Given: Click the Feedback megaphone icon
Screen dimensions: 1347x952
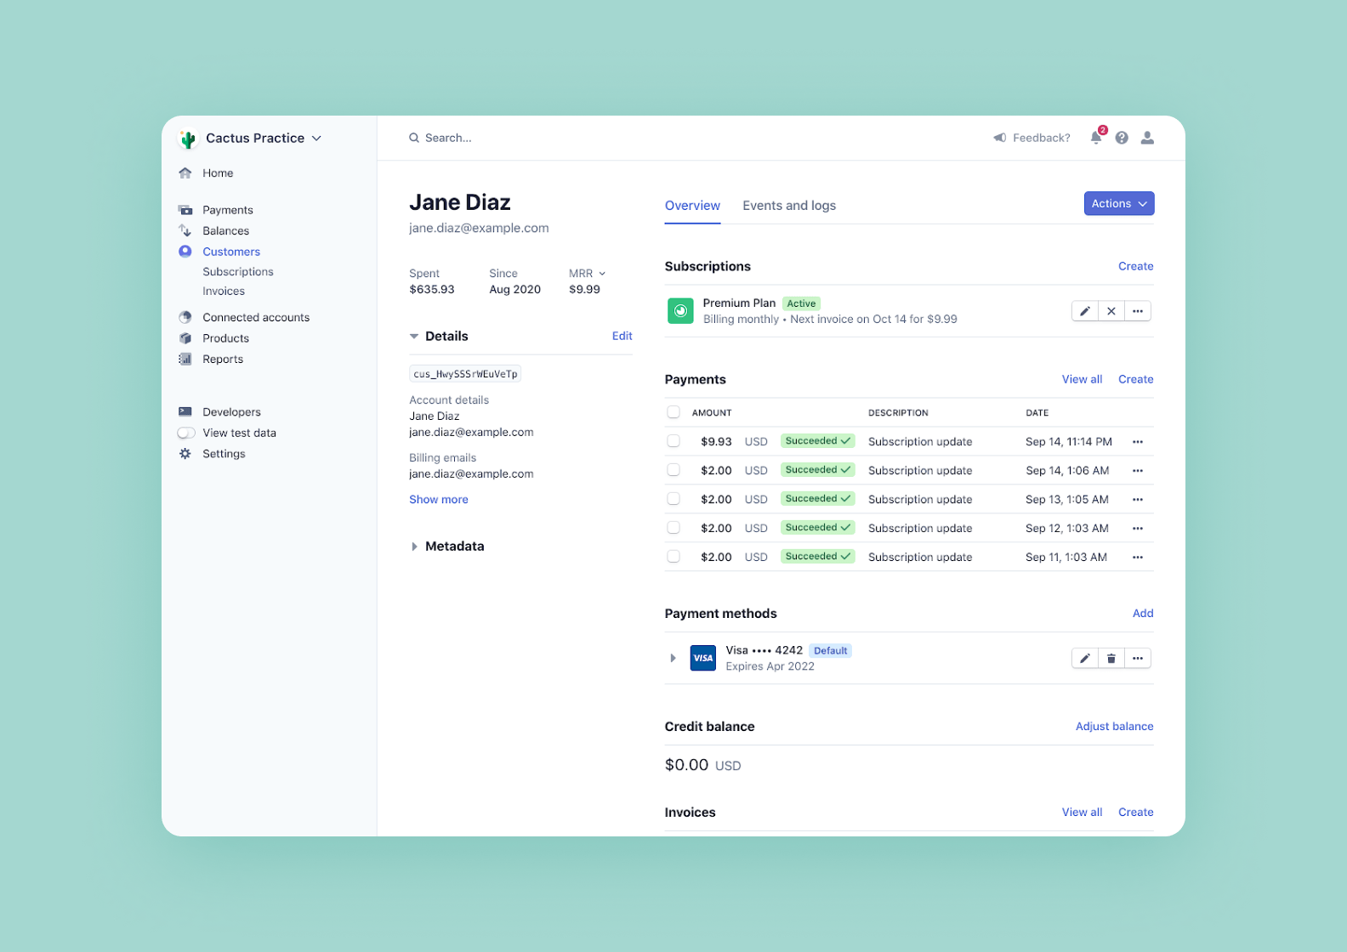Looking at the screenshot, I should click(x=1000, y=138).
